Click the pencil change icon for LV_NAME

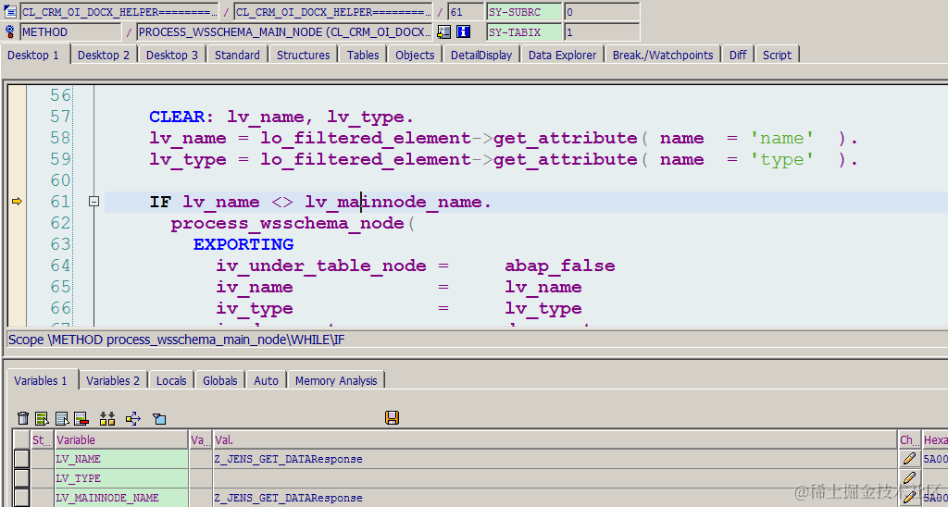click(909, 459)
